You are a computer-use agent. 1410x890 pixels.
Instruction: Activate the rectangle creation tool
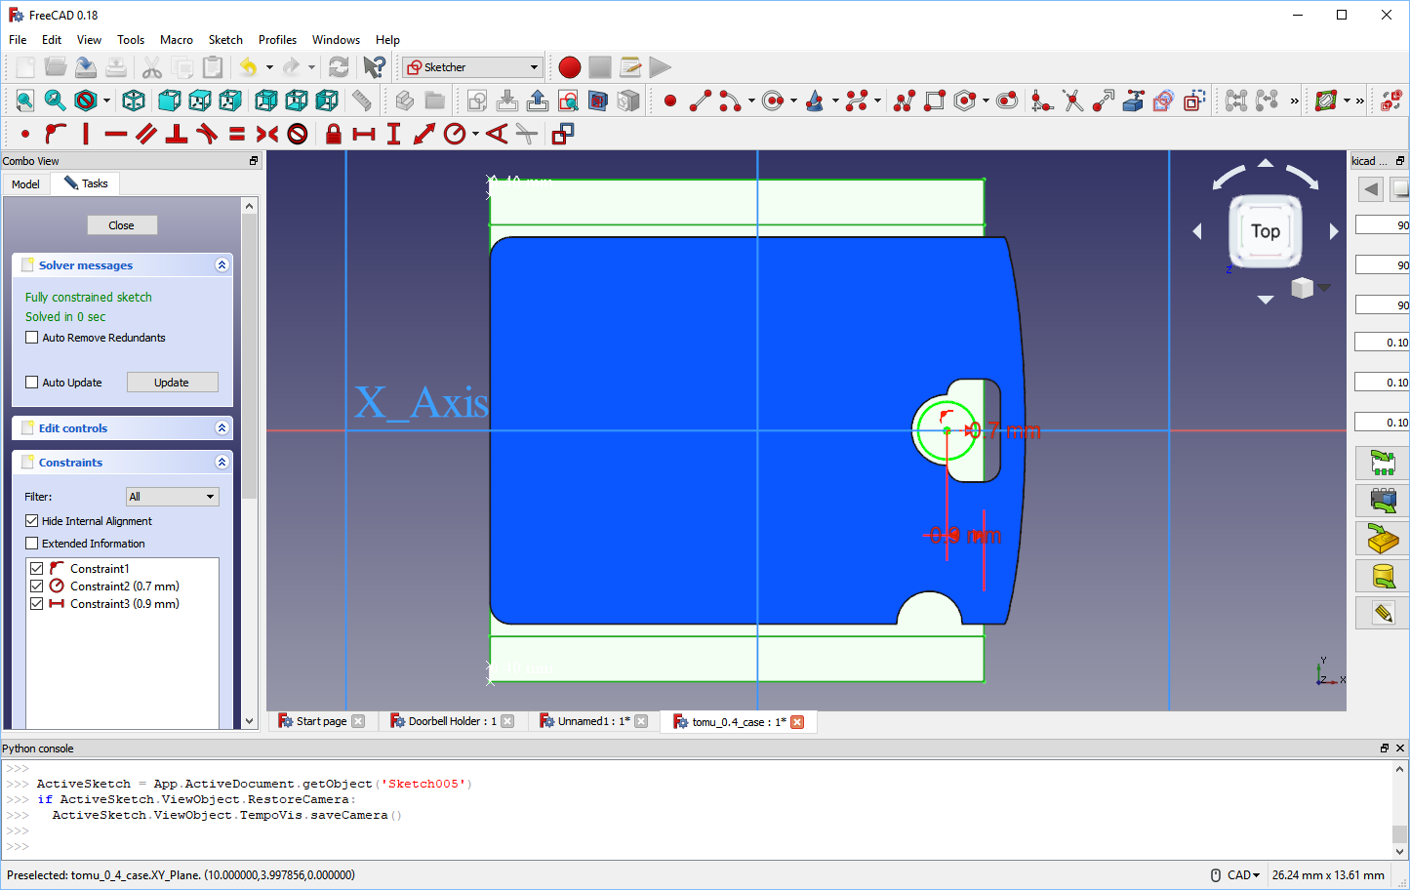(x=934, y=101)
